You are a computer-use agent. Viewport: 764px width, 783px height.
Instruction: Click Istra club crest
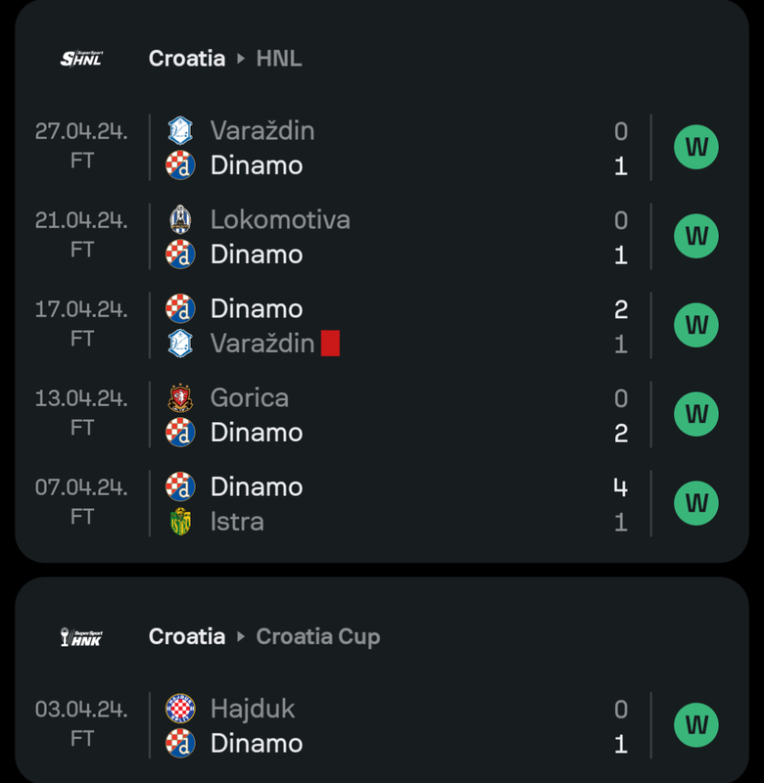click(180, 522)
